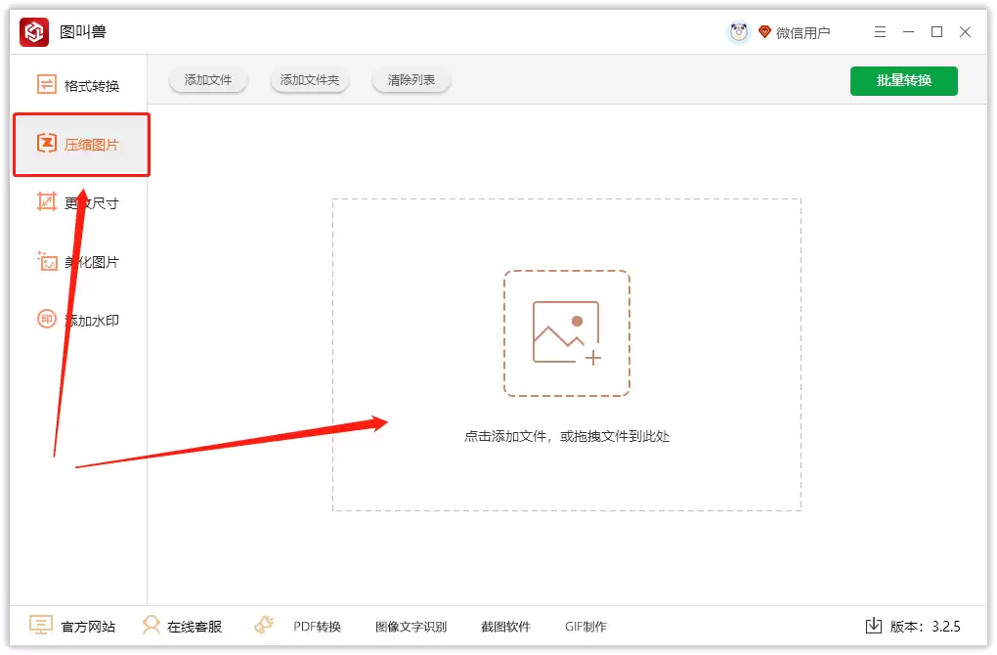Select the 压缩图片 sidebar icon
Image resolution: width=997 pixels, height=655 pixels.
(x=46, y=144)
